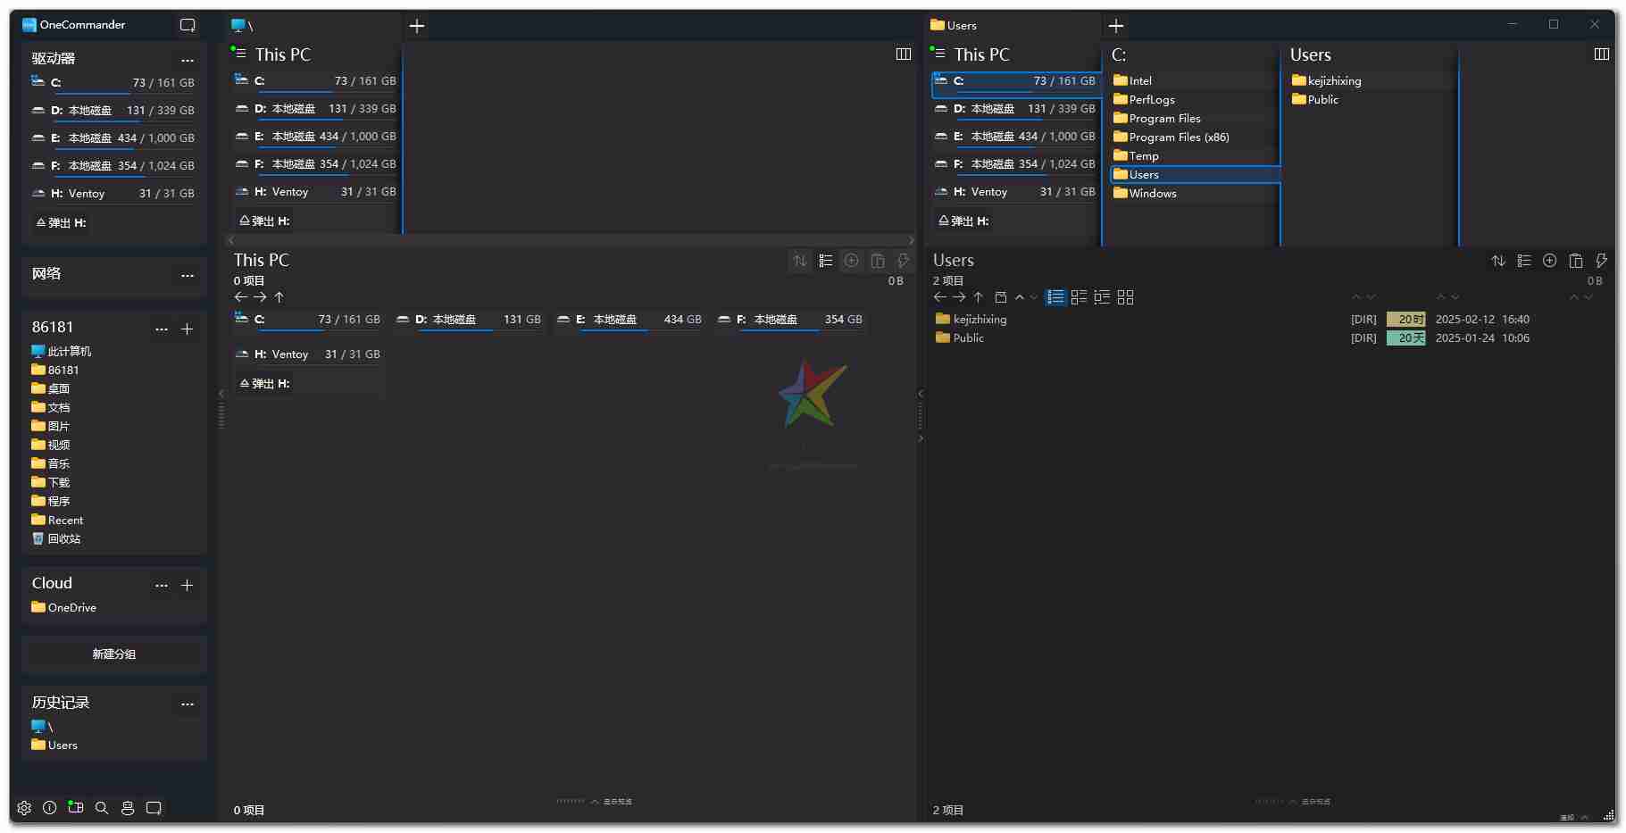
Task: Open the 历史记录 section options menu
Action: (x=188, y=704)
